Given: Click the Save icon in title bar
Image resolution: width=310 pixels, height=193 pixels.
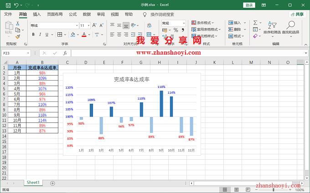Looking at the screenshot, I should tap(8, 5).
